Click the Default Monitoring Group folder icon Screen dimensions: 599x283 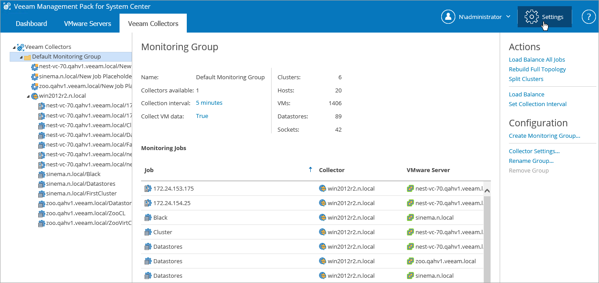click(x=27, y=57)
